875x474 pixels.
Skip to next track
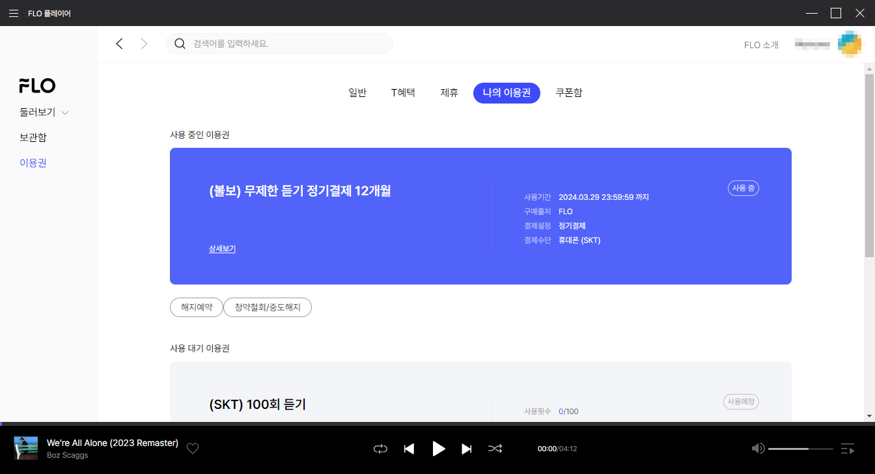point(466,449)
